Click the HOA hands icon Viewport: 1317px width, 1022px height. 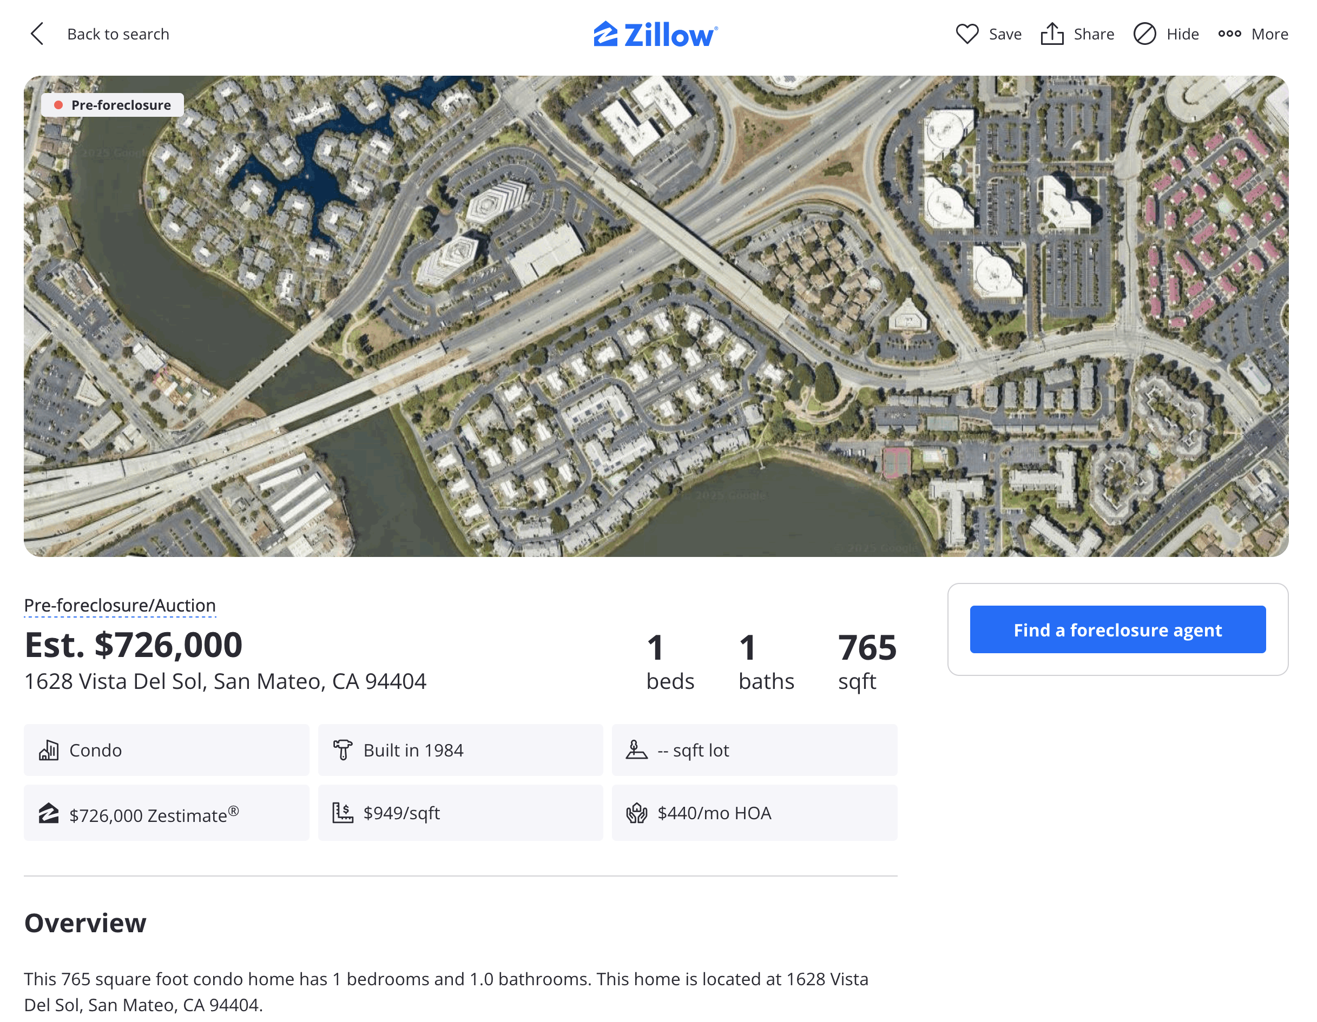pyautogui.click(x=636, y=813)
